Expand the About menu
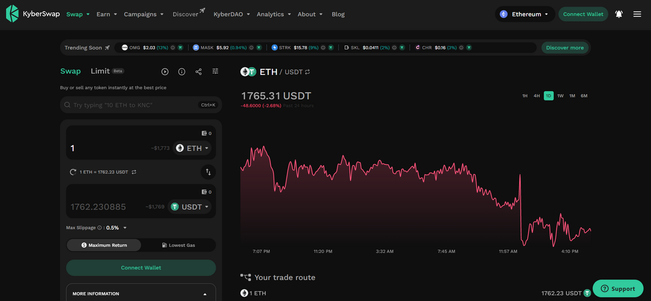Image resolution: width=651 pixels, height=301 pixels. pos(310,14)
